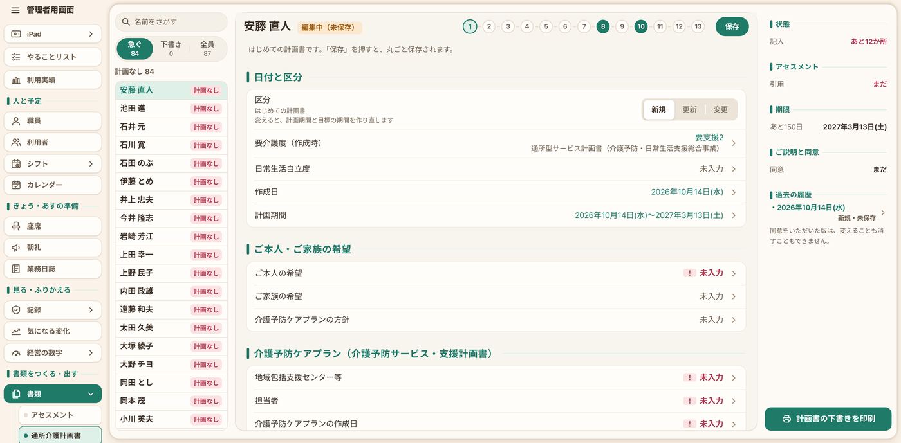
Task: Click the 朝礼 megaphone icon
Action: pos(16,248)
